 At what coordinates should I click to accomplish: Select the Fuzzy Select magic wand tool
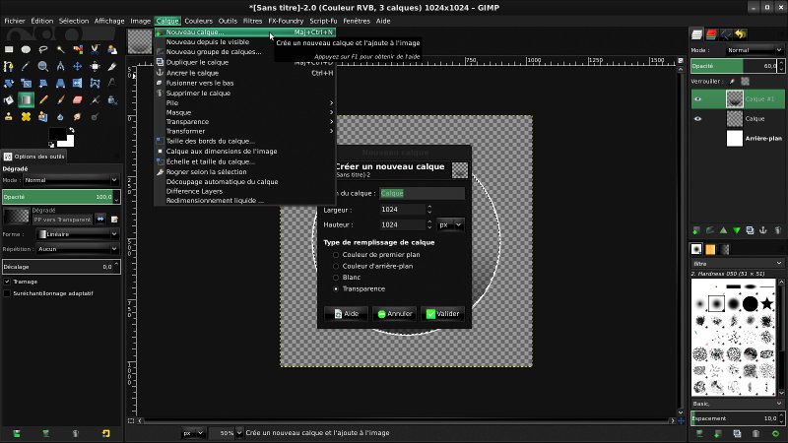[60, 49]
